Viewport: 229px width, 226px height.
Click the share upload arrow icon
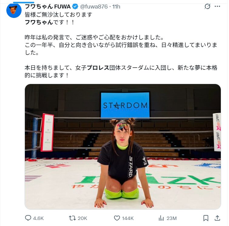(x=217, y=218)
